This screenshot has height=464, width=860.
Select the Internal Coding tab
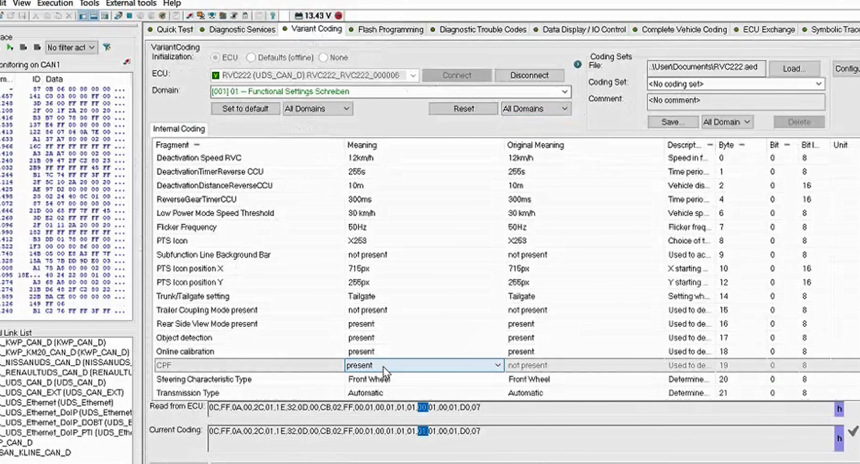coord(179,129)
